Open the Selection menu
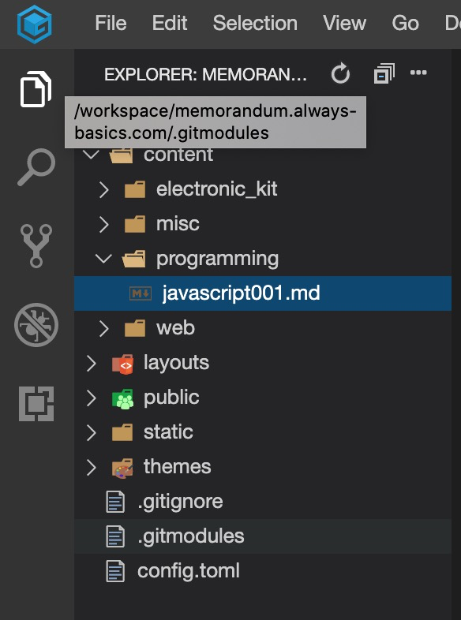Screen dimensions: 461x620 pos(255,24)
